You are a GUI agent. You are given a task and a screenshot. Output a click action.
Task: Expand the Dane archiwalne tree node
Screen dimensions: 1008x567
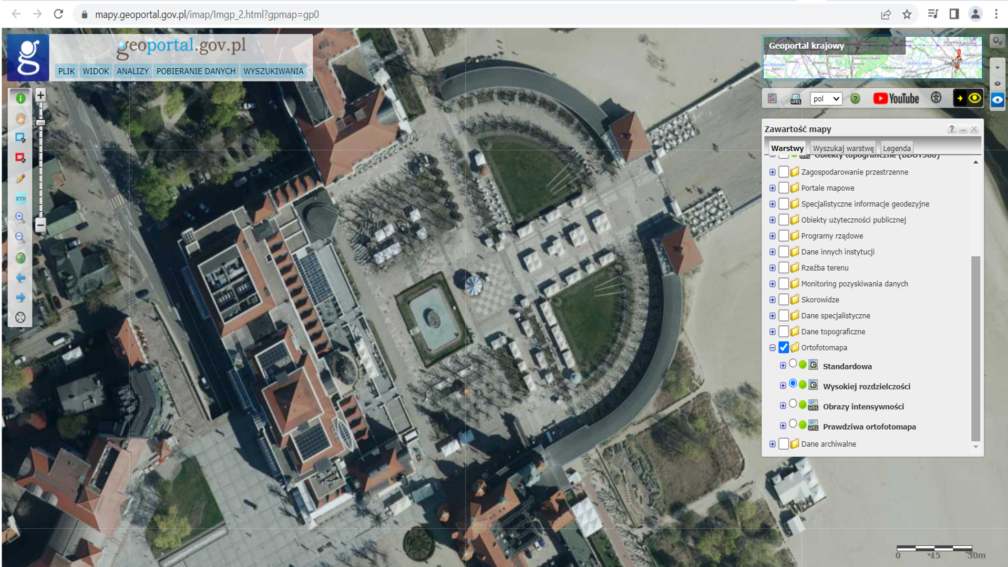click(772, 444)
